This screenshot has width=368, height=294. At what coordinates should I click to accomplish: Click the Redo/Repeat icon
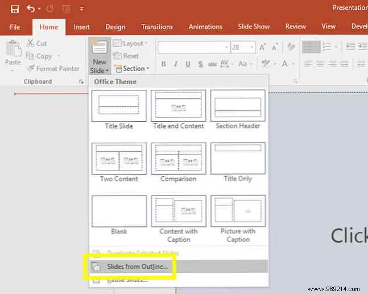click(49, 9)
